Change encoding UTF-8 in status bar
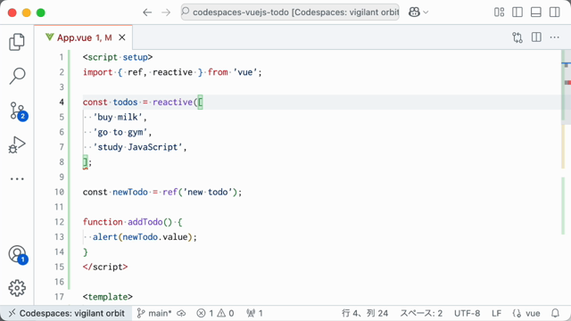571x321 pixels. (467, 313)
